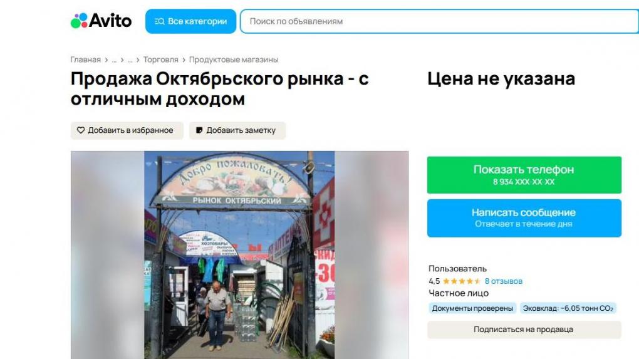This screenshot has width=639, height=359.
Task: Click the heart icon to favorite
Action: (81, 130)
